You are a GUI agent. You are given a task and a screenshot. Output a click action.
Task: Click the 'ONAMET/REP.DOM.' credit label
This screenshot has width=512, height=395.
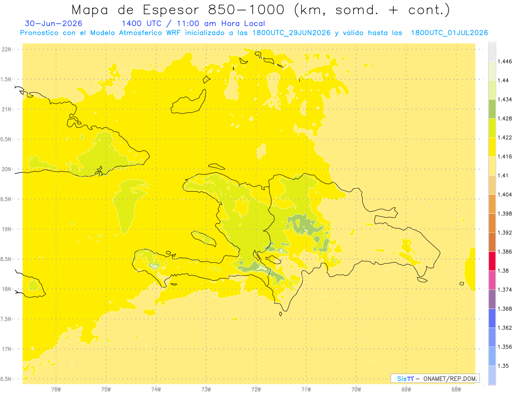pos(450,378)
